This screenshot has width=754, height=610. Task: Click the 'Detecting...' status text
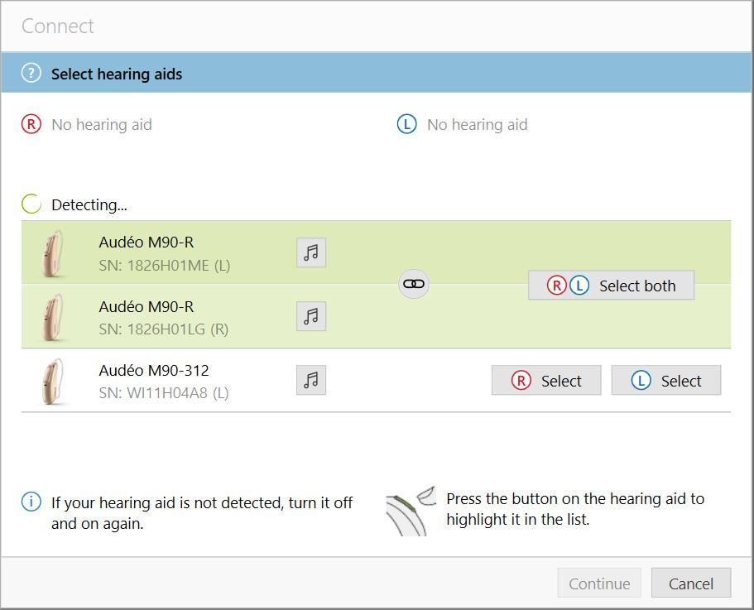click(89, 204)
